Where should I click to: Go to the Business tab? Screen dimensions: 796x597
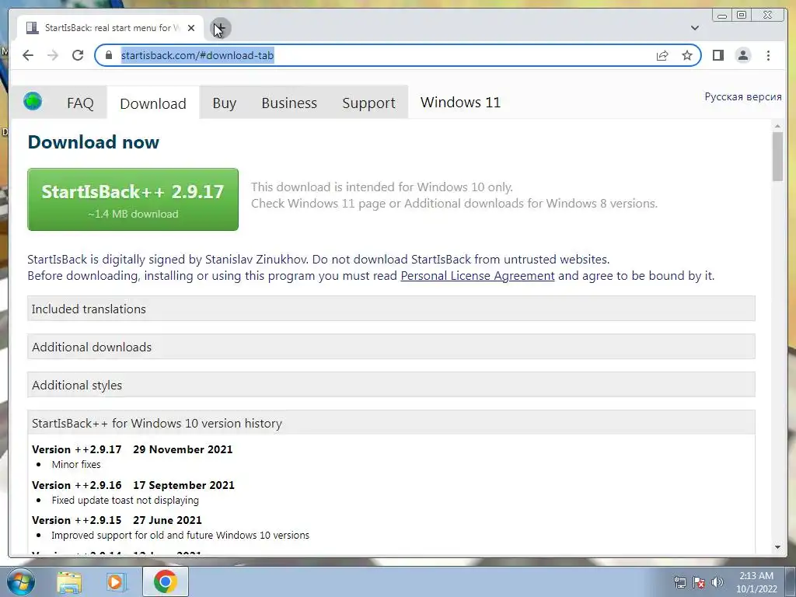(x=289, y=103)
